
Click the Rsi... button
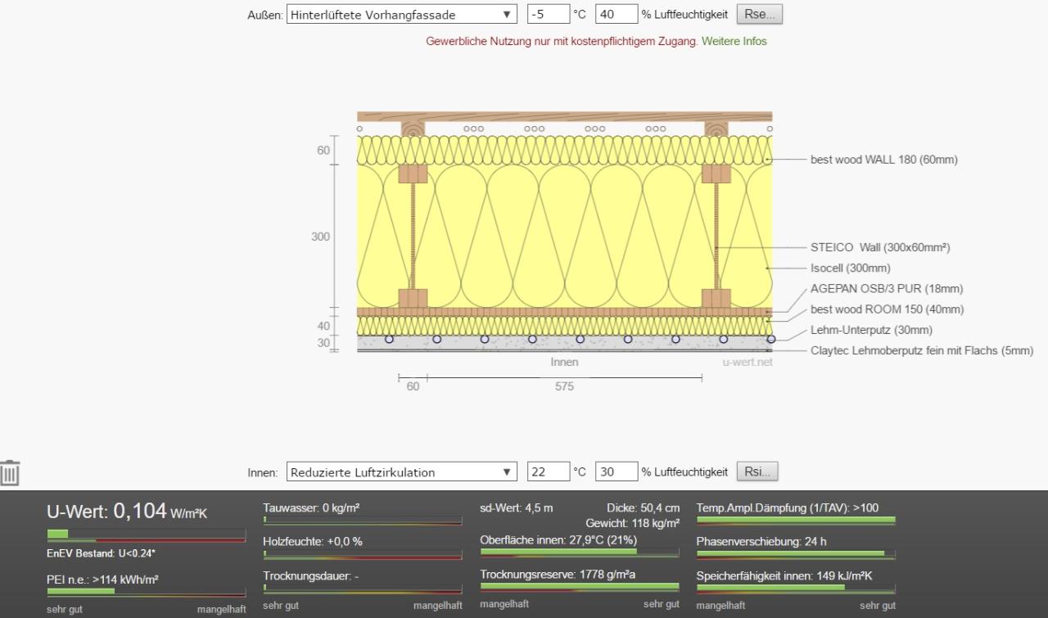[x=757, y=471]
